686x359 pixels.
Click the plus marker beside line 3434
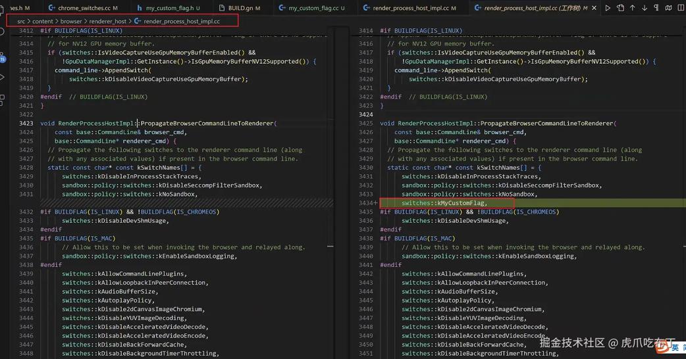[376, 203]
